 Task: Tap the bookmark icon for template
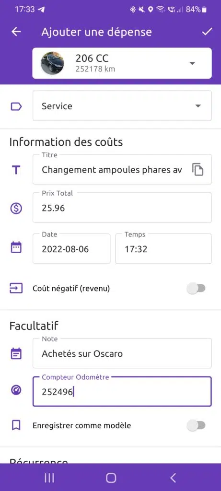point(16,425)
